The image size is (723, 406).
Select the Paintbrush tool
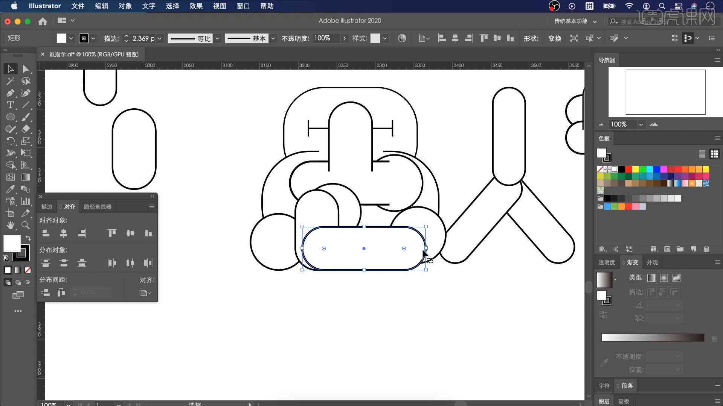click(26, 117)
